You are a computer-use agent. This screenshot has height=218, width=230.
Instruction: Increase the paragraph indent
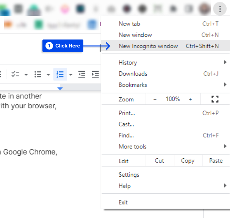[95, 74]
